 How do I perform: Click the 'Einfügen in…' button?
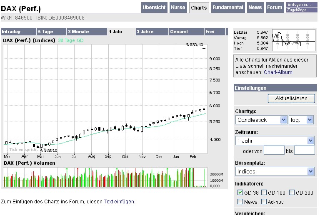(302, 5)
